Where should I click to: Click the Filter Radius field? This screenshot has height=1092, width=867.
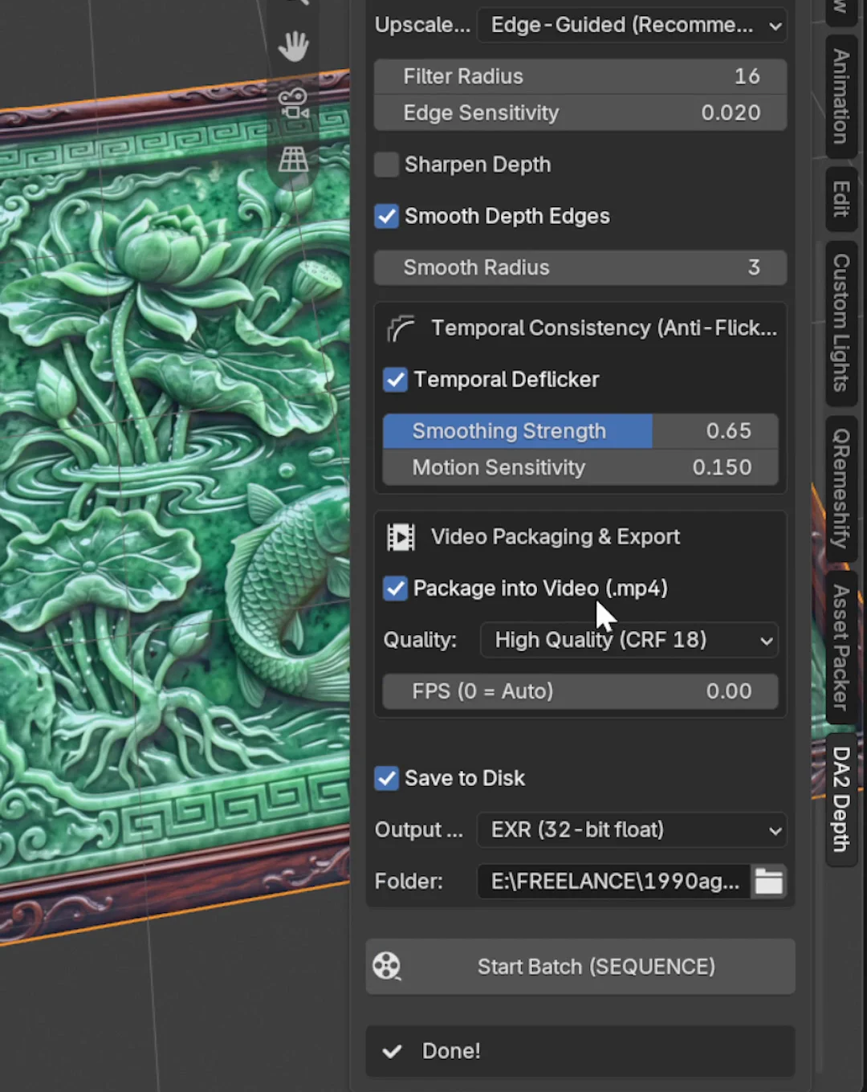pyautogui.click(x=580, y=76)
